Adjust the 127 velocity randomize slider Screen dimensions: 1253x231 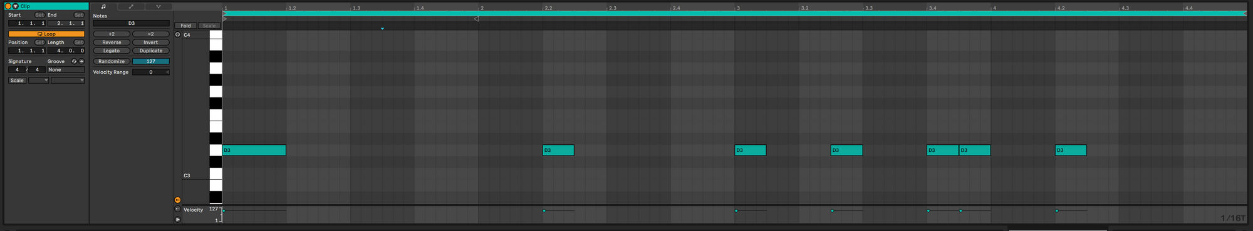pos(151,61)
